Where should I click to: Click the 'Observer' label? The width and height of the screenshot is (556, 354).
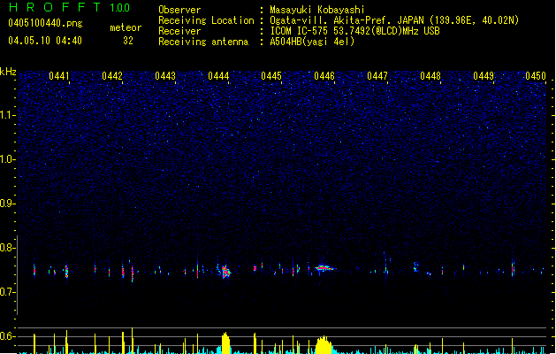(179, 10)
